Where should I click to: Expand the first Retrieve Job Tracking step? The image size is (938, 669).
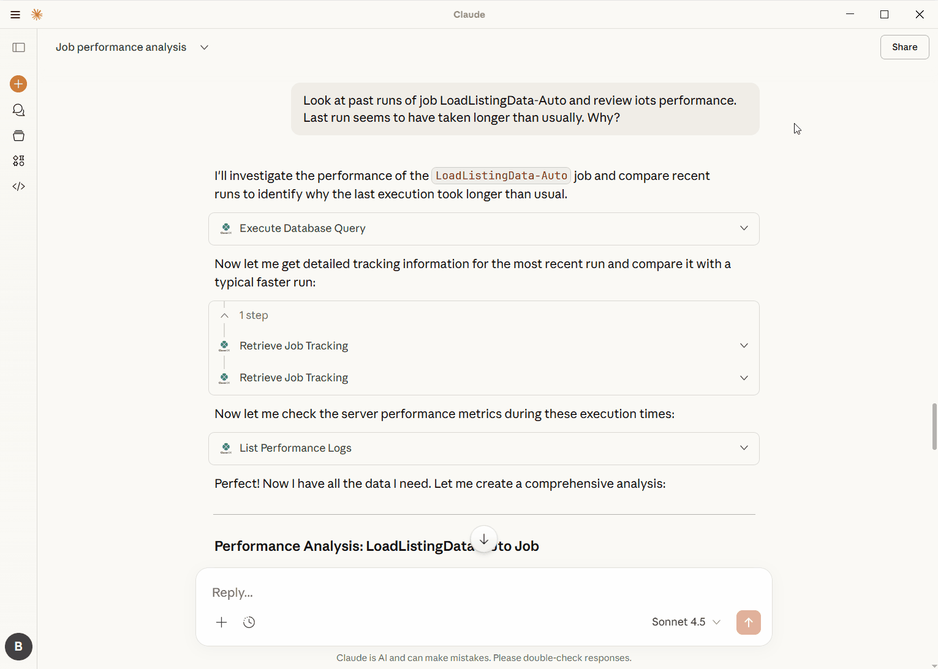click(x=744, y=346)
